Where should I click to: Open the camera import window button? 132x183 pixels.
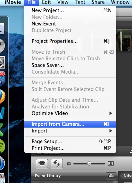click(x=42, y=163)
